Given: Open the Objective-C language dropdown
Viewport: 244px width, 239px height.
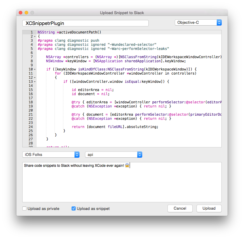Looking at the screenshot, I should coord(198,22).
